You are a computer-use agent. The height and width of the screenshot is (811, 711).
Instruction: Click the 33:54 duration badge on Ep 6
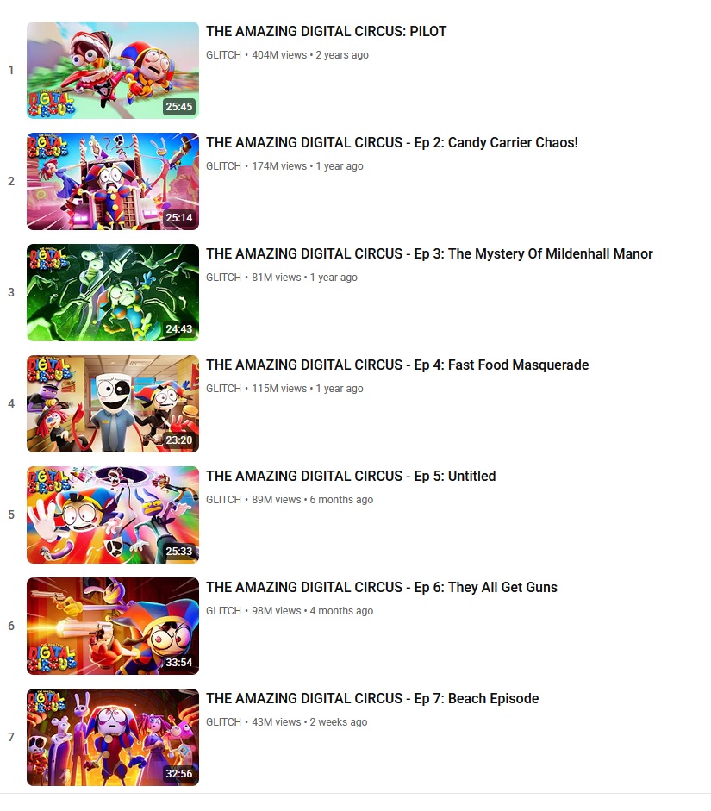[x=179, y=663]
